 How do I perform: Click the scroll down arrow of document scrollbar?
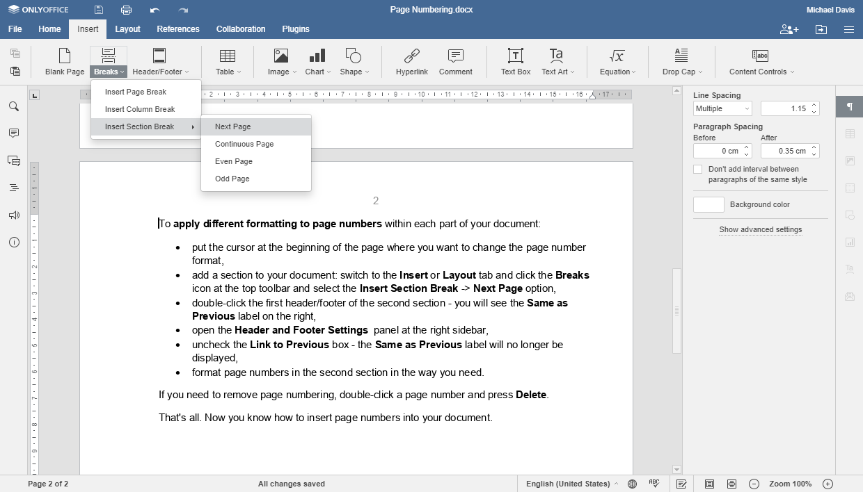(676, 470)
